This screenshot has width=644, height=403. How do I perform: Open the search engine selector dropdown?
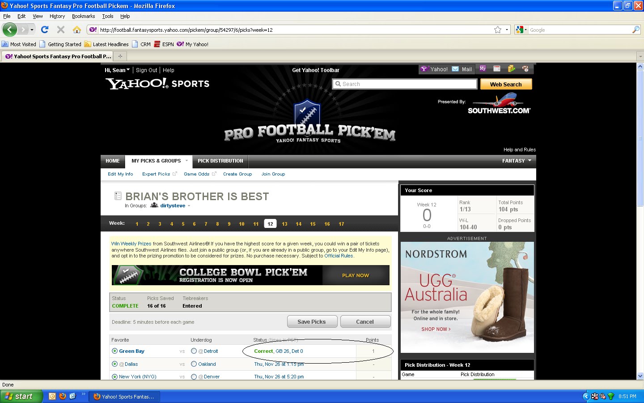click(525, 30)
